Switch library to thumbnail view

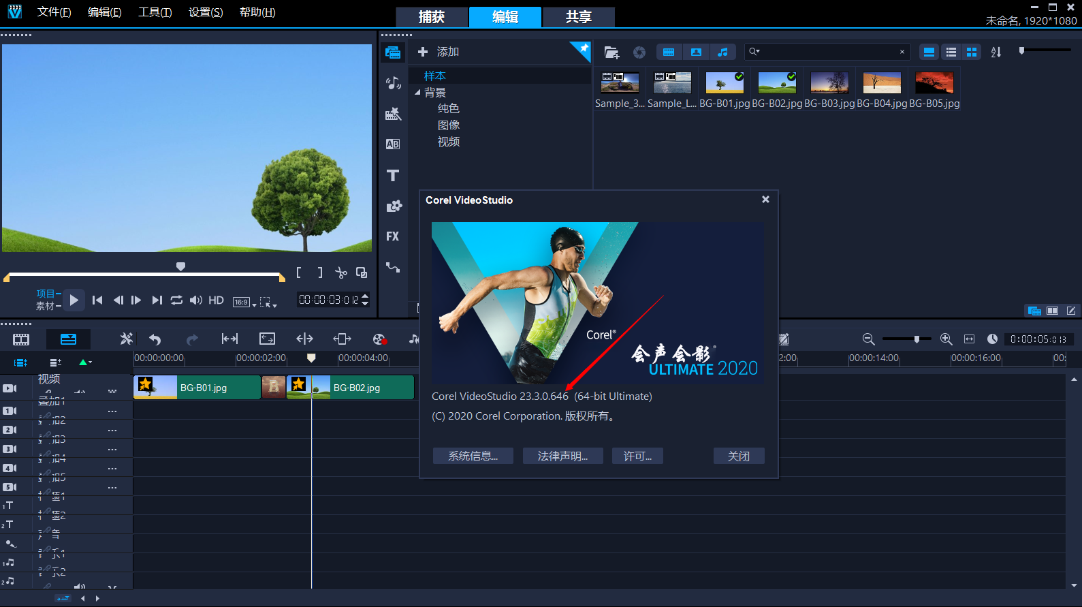972,52
